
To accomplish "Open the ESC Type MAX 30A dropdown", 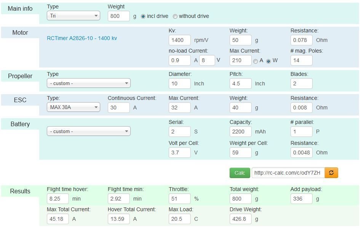I will pos(73,107).
